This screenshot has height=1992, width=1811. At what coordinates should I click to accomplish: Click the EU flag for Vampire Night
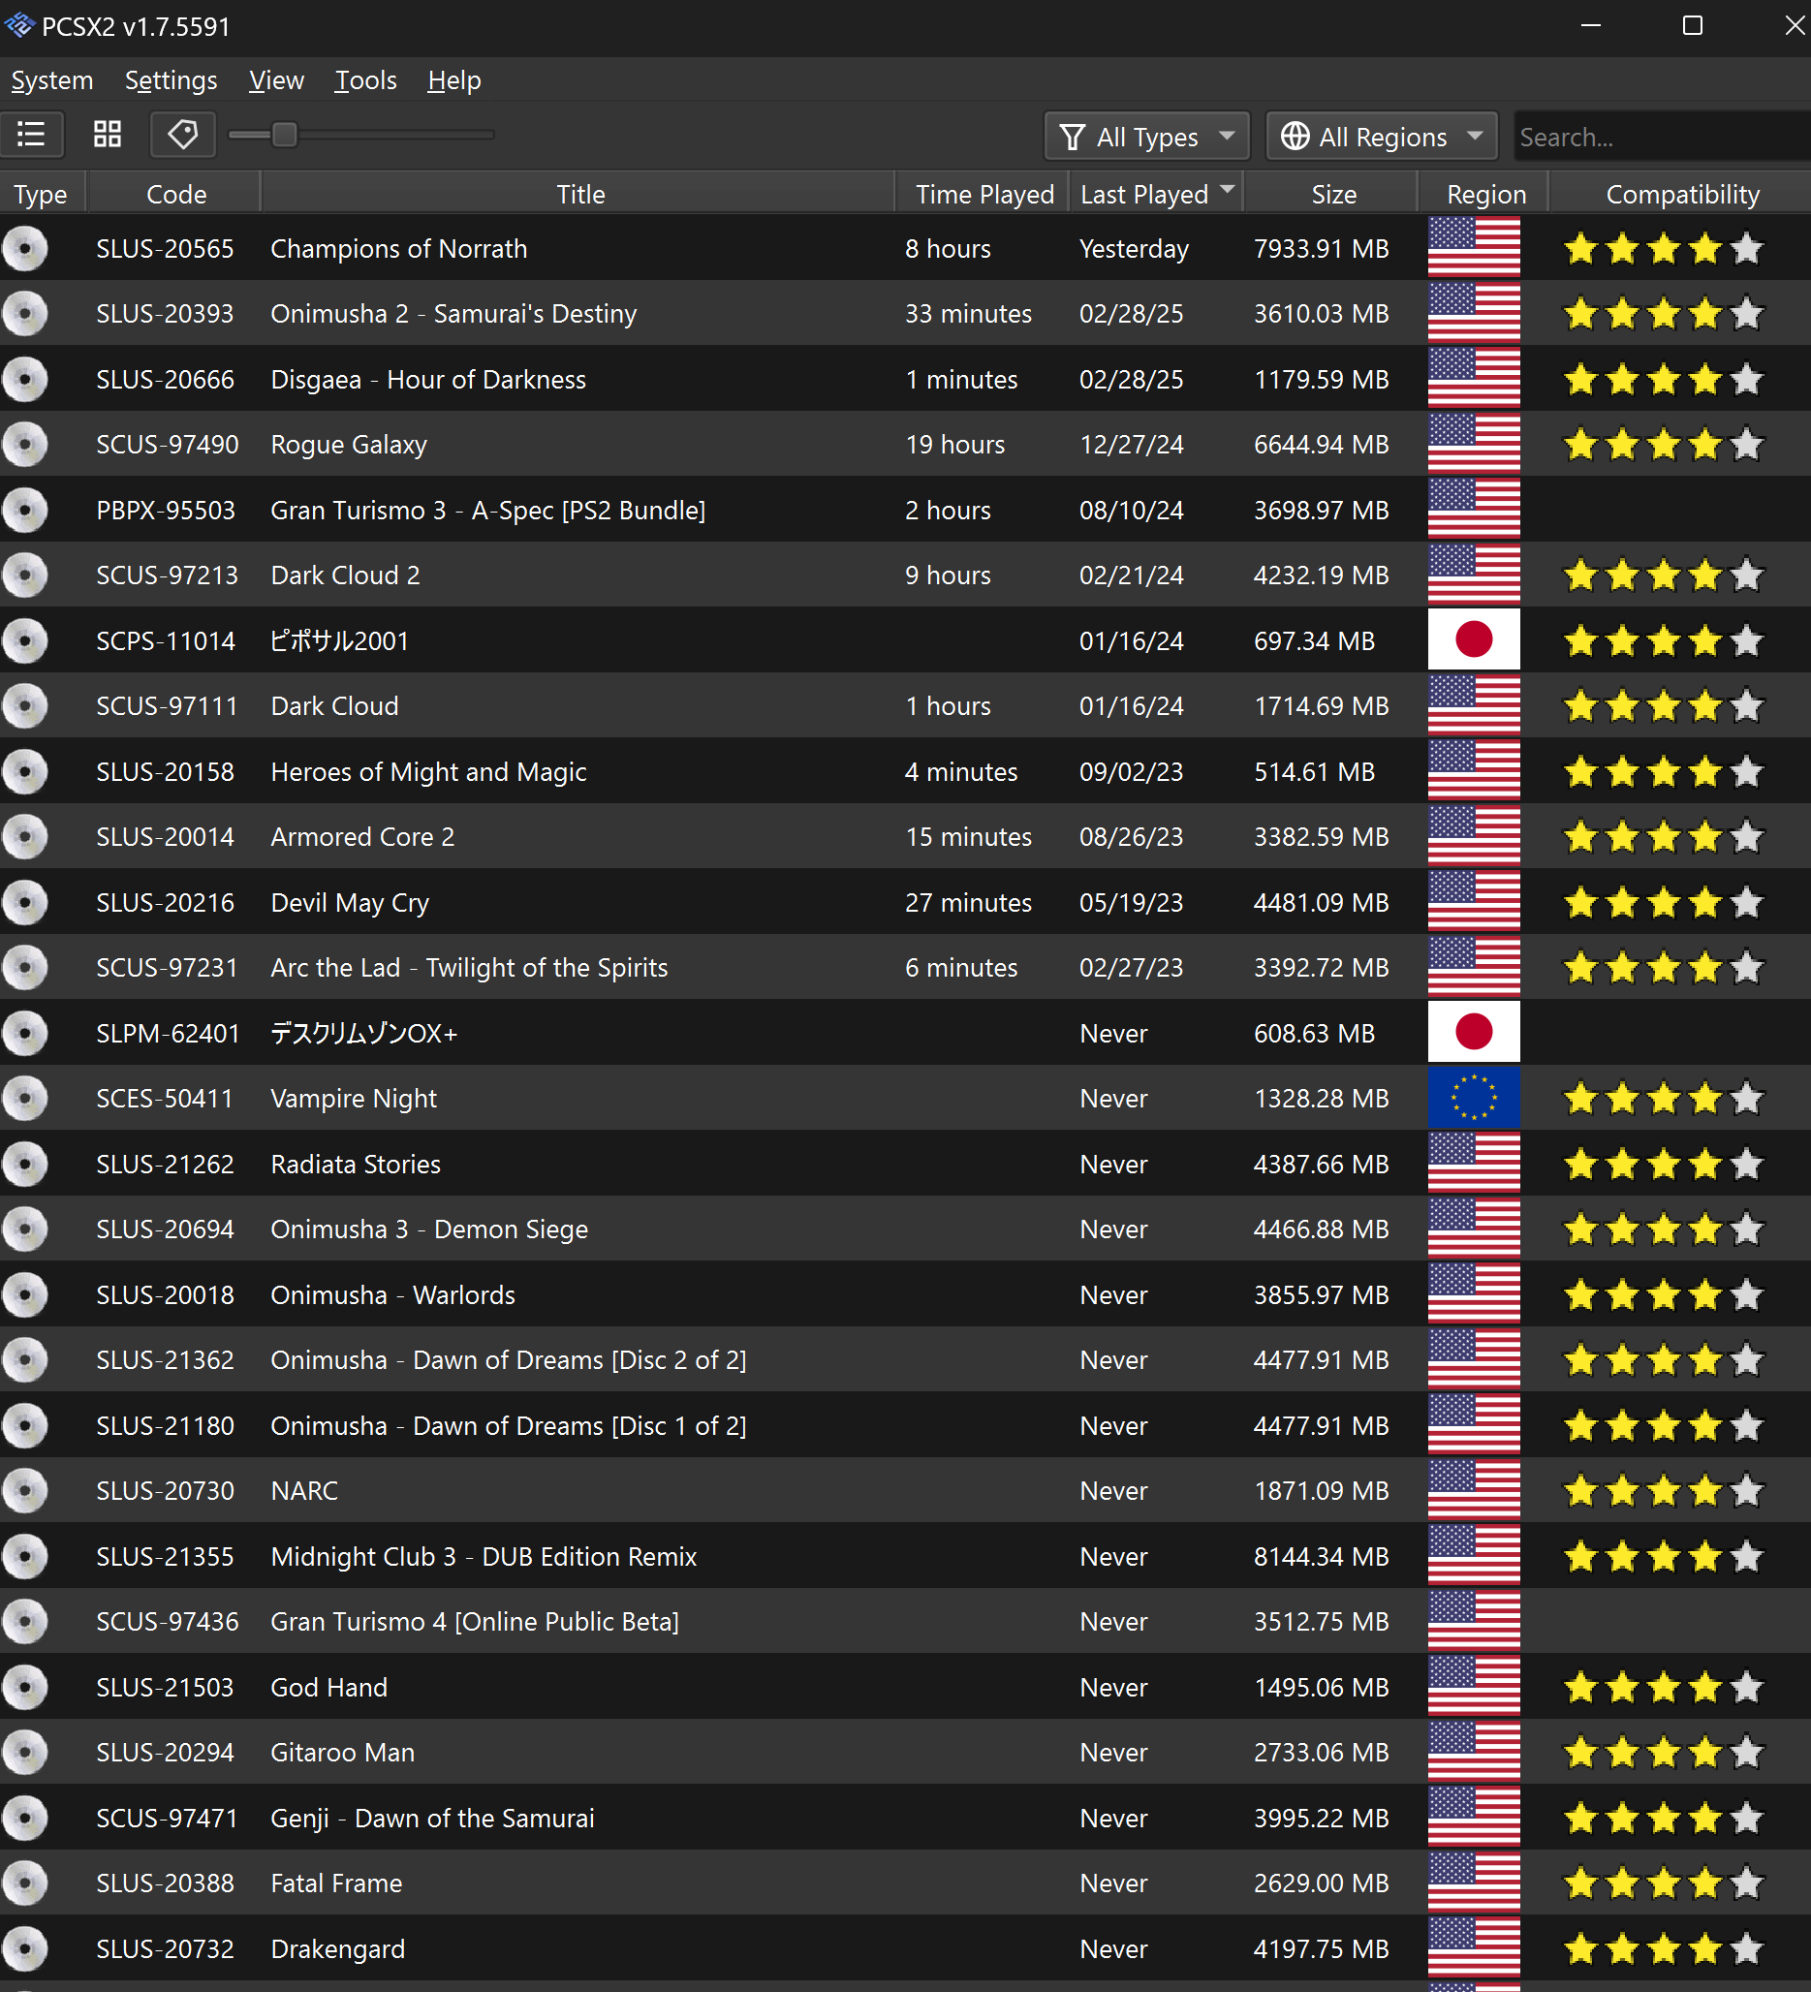coord(1473,1098)
